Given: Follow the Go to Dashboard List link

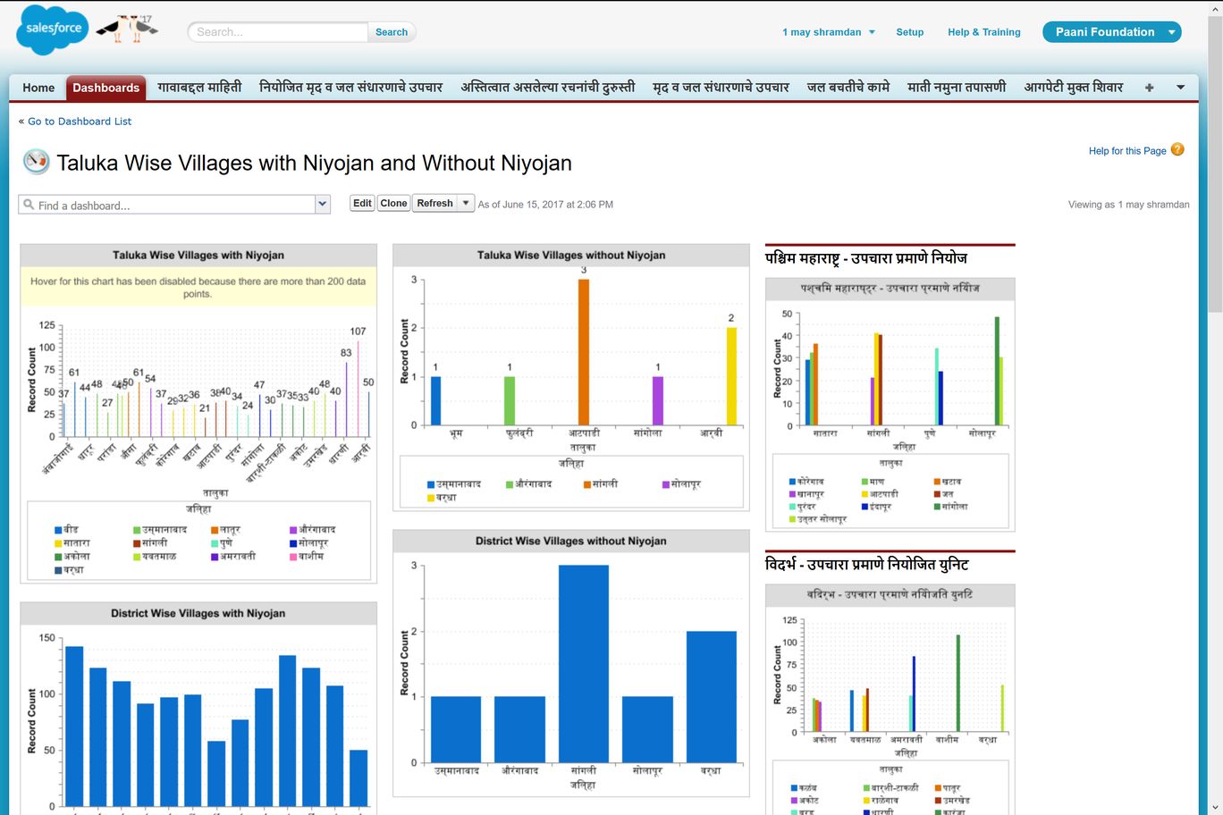Looking at the screenshot, I should 80,122.
